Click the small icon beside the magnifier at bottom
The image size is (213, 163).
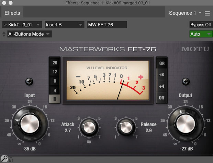coord(11,159)
